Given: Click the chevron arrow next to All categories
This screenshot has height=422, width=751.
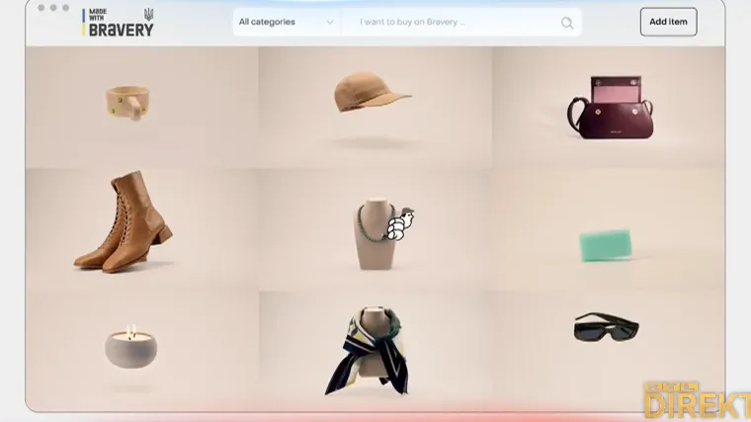Looking at the screenshot, I should (329, 23).
